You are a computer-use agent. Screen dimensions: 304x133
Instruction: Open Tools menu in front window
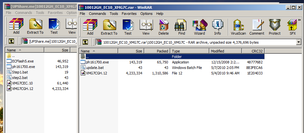[114, 14]
